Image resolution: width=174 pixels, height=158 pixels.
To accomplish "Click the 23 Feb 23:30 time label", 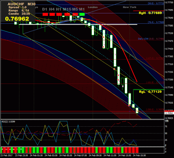I will (x=21, y=156).
